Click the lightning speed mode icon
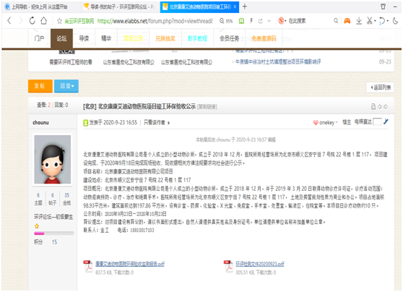Viewport: 403px width, 292px height. point(251,21)
